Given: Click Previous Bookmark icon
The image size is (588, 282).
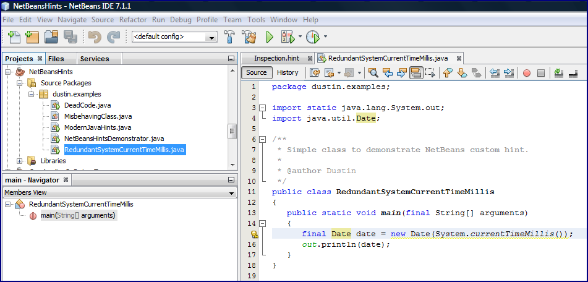Looking at the screenshot, I should [x=448, y=73].
